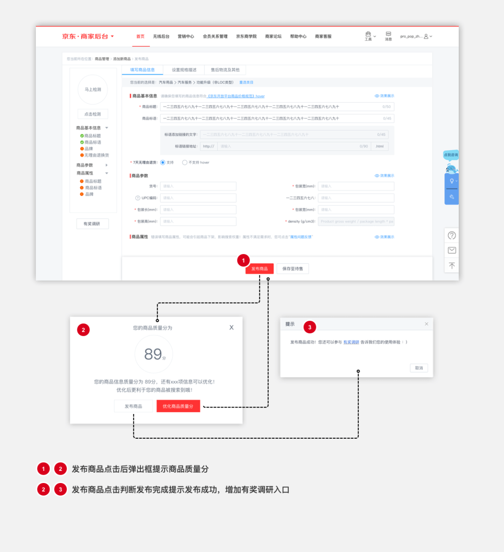Expand the sidebar 商品参数 group

pos(107,165)
